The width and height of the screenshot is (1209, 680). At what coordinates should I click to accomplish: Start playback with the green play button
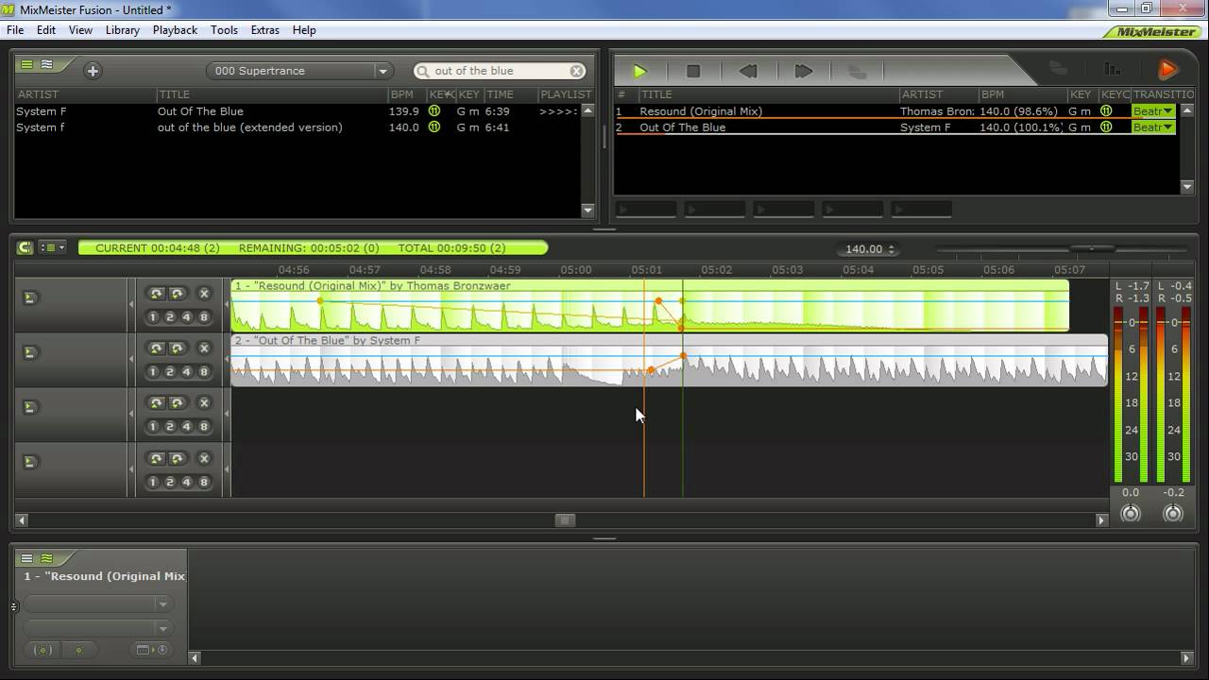[x=639, y=71]
